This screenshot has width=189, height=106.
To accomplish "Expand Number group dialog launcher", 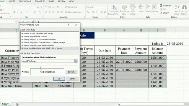I will click(x=106, y=17).
